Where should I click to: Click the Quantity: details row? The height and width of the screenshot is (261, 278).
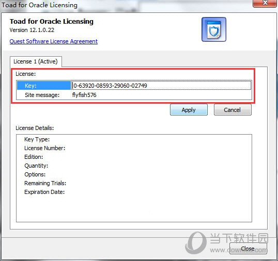pos(36,166)
